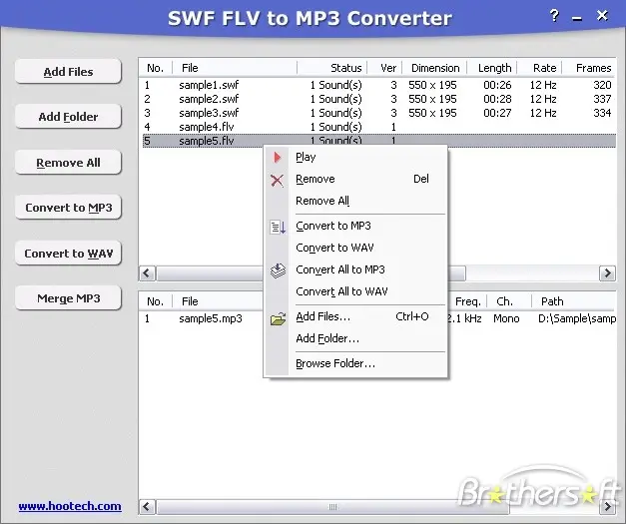Click the Ver column header
Viewport: 626px width, 524px height.
(x=384, y=68)
